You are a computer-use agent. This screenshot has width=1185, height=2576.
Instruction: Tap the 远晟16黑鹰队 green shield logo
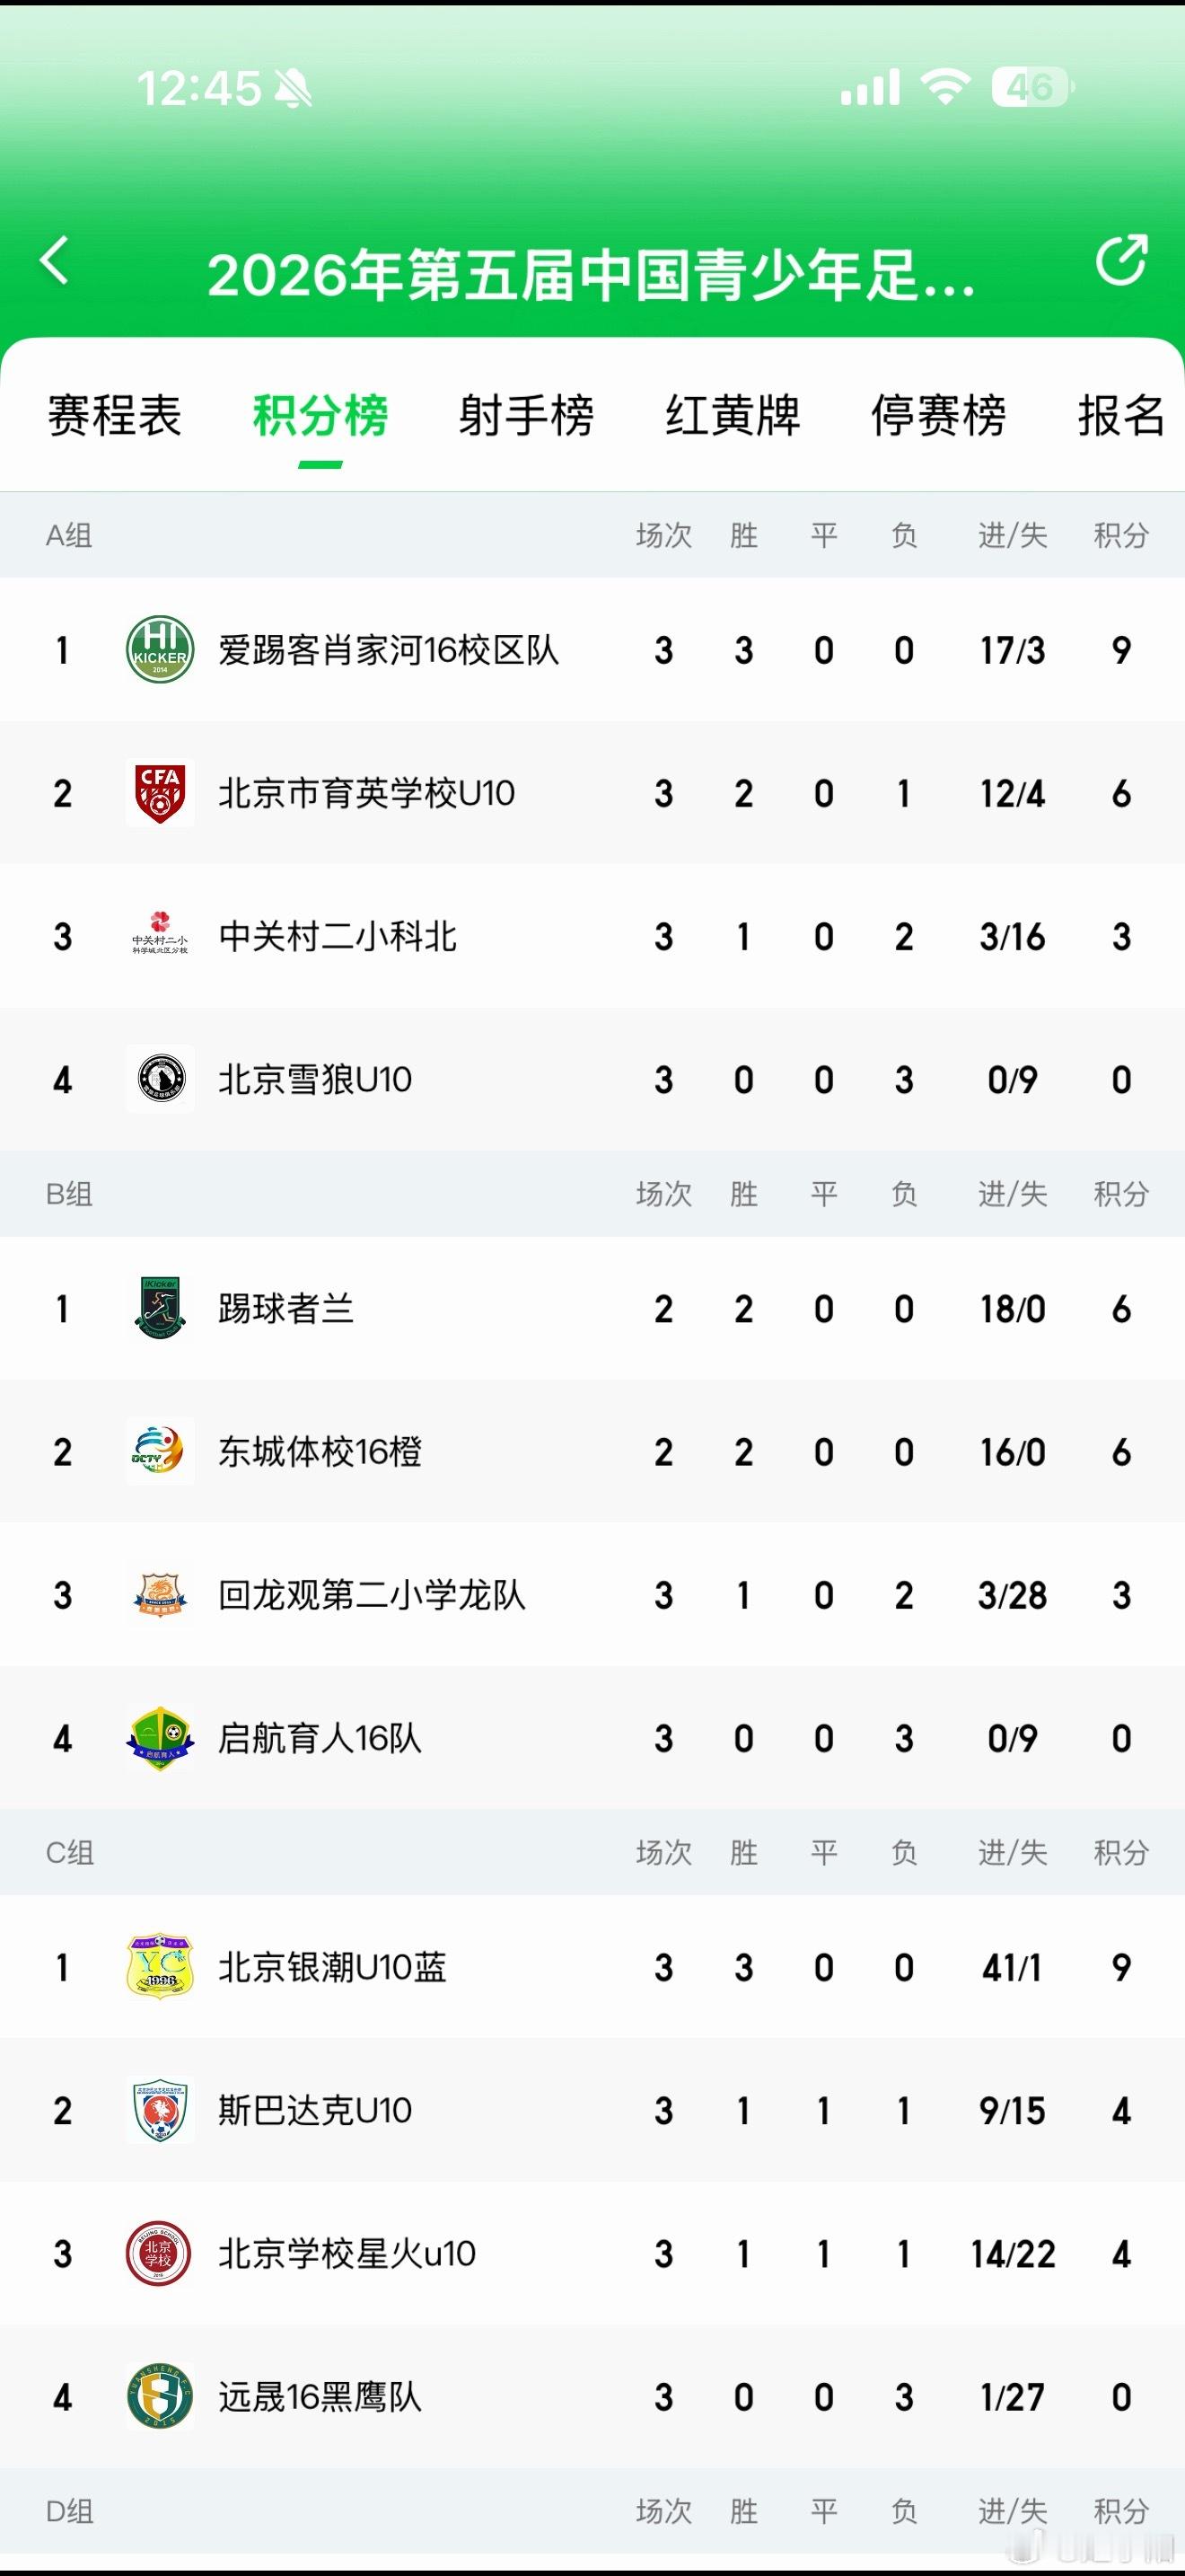160,2397
